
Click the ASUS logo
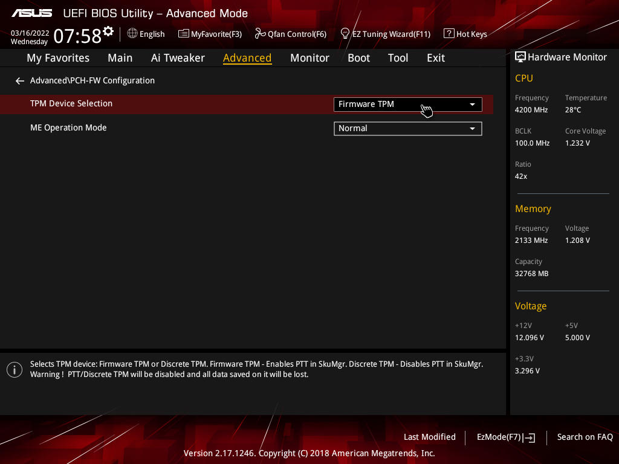(x=31, y=13)
